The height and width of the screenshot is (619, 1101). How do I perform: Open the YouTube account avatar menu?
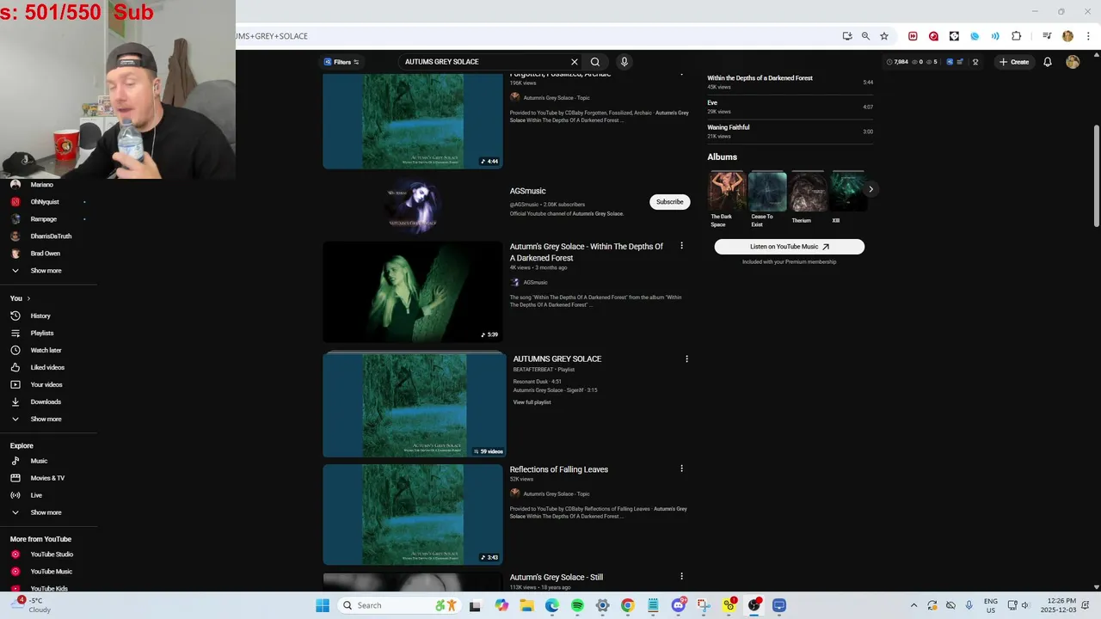[1073, 62]
